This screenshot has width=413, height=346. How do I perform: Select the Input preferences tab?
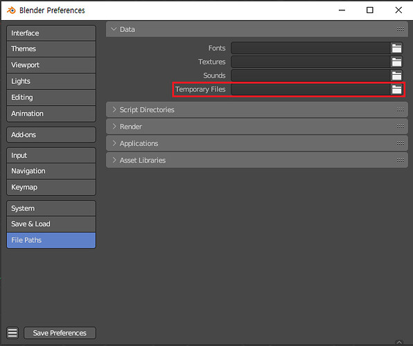(51, 155)
